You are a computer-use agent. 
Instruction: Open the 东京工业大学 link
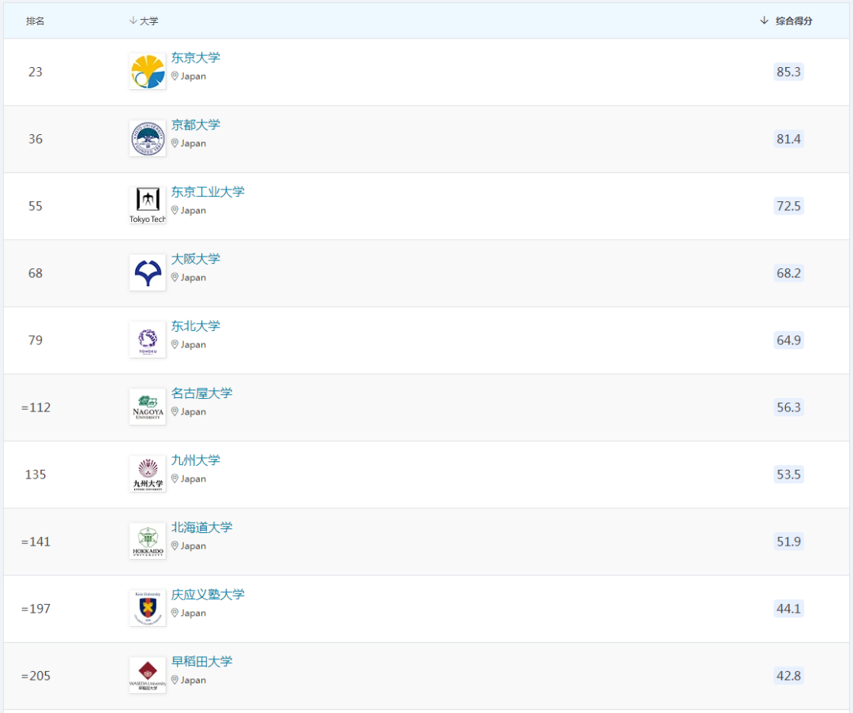pyautogui.click(x=208, y=192)
